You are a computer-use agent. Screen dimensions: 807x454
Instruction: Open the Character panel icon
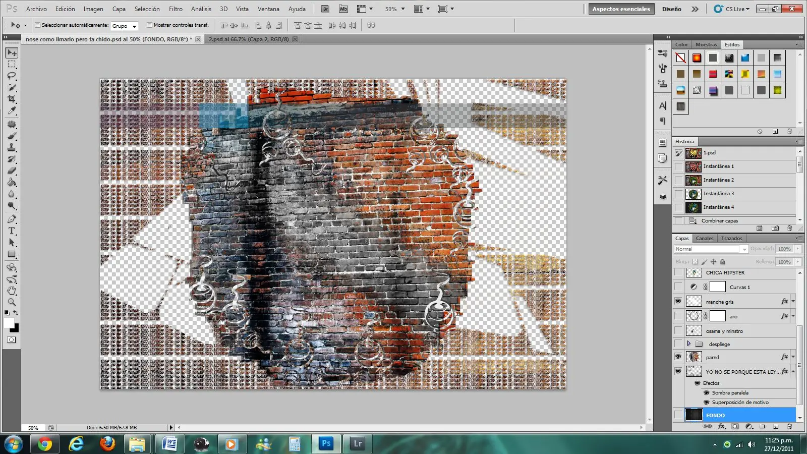pyautogui.click(x=663, y=105)
